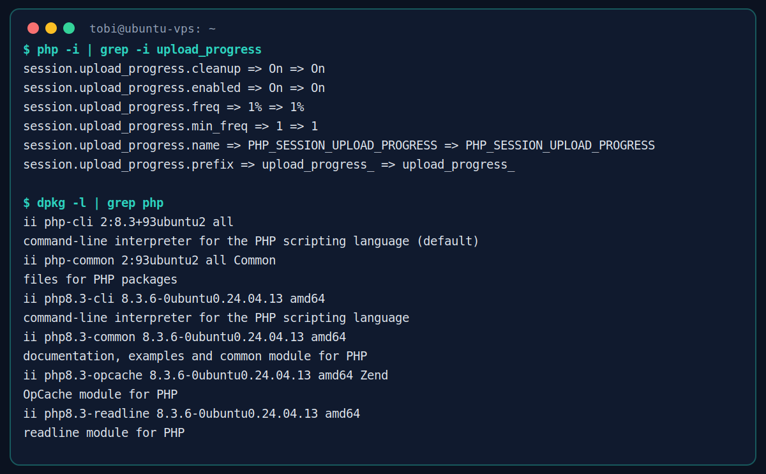
Task: Click the php8.3-common package line
Action: coord(184,337)
